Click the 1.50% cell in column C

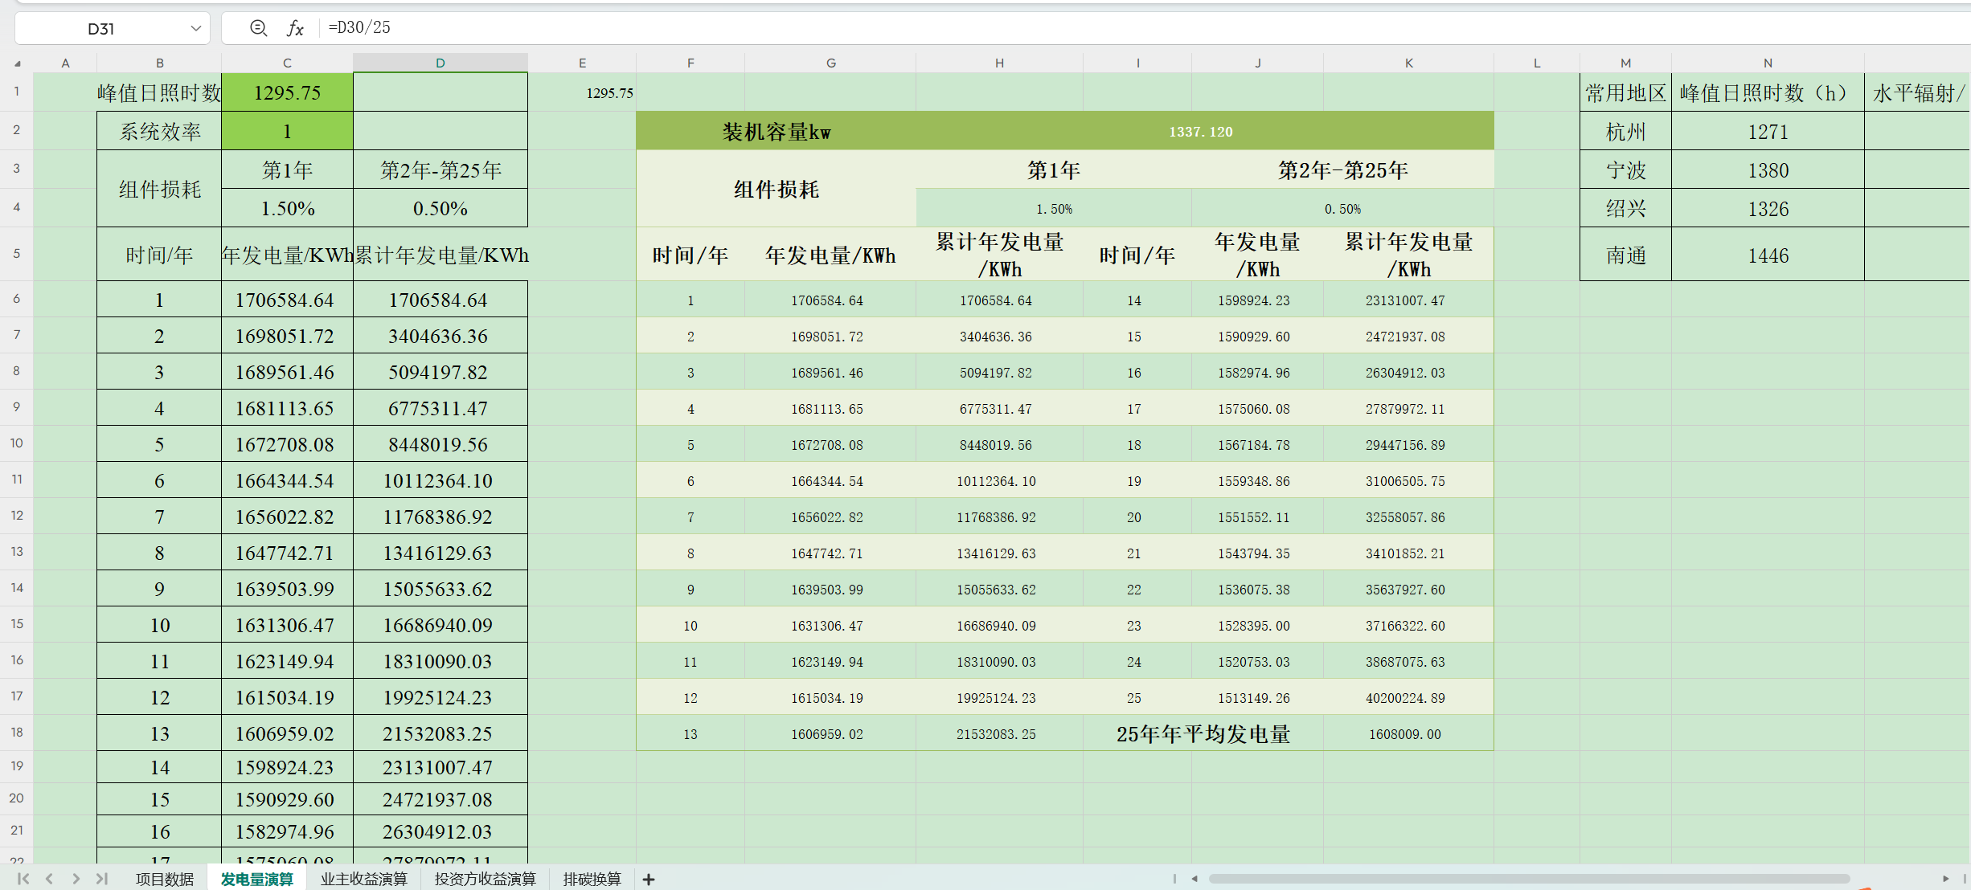pos(287,208)
